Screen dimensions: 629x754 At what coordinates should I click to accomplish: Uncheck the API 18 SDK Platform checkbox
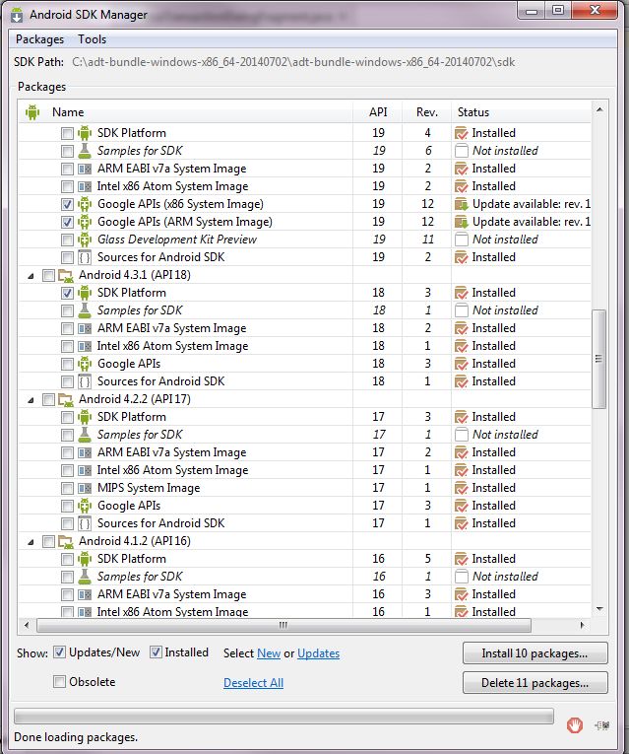(67, 293)
